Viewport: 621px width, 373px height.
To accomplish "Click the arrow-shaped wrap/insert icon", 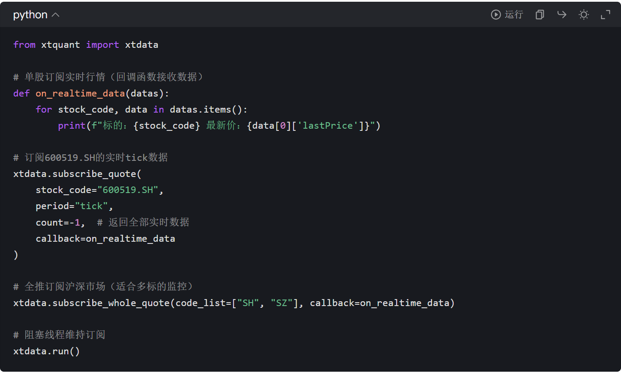I will point(562,15).
